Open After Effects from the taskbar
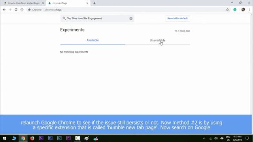Viewport: 253px width, 142px height. 41,138
